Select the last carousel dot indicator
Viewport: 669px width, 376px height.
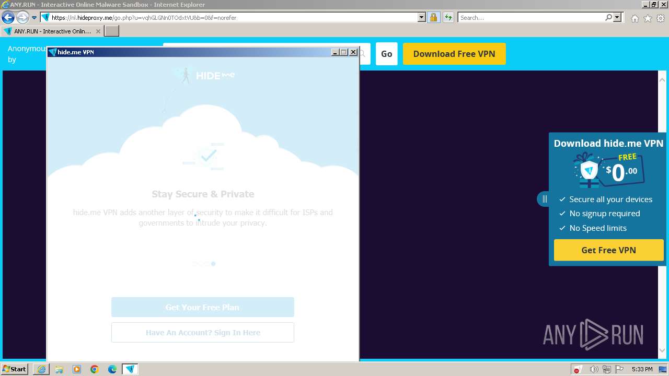pyautogui.click(x=213, y=264)
